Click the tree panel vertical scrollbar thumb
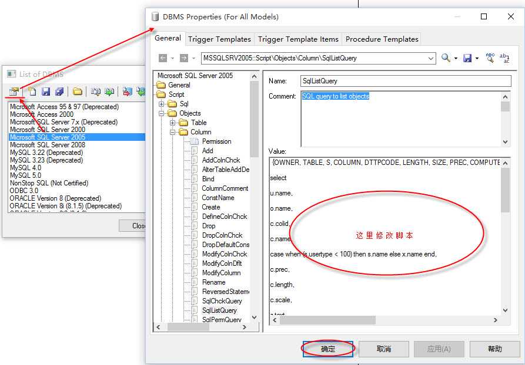Screen dimensions: 525x365 point(254,119)
